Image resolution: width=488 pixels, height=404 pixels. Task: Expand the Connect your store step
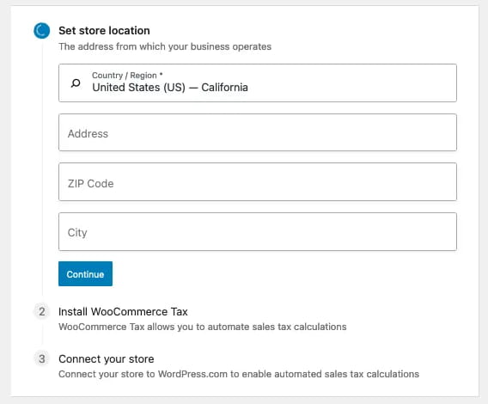point(107,359)
